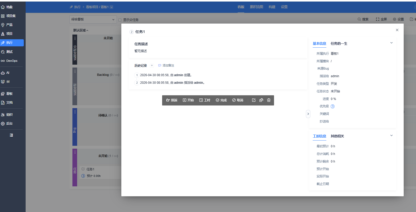Viewport: 416px width, 212px height.
Task: Click the 添加备注 link
Action: pos(166,66)
